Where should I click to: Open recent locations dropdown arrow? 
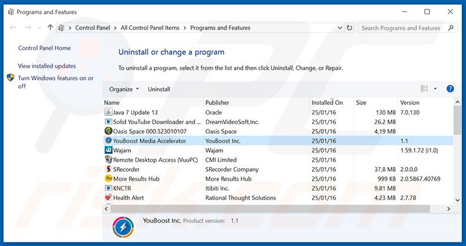click(x=40, y=28)
